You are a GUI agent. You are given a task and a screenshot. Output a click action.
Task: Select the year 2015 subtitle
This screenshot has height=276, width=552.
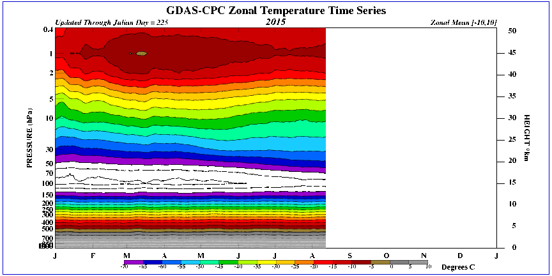pos(275,22)
